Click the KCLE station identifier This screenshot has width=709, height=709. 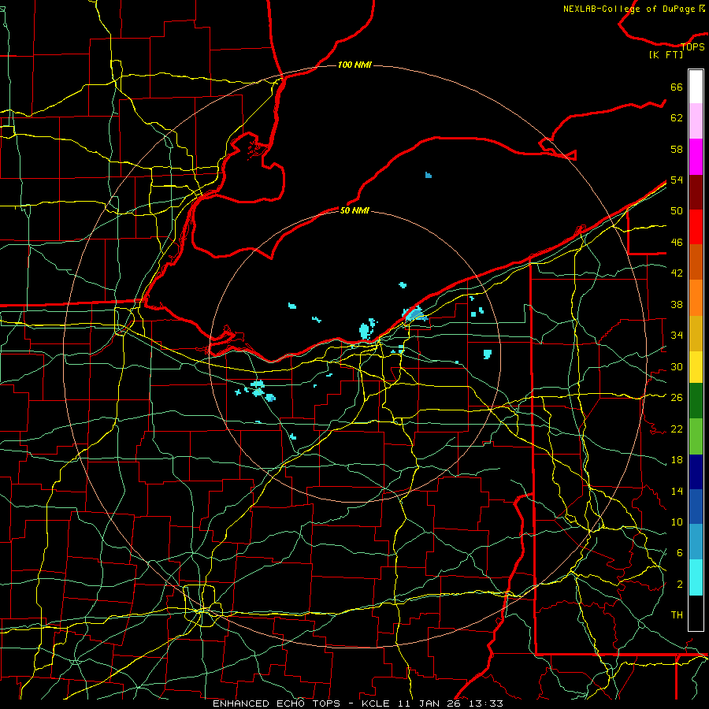(x=375, y=703)
